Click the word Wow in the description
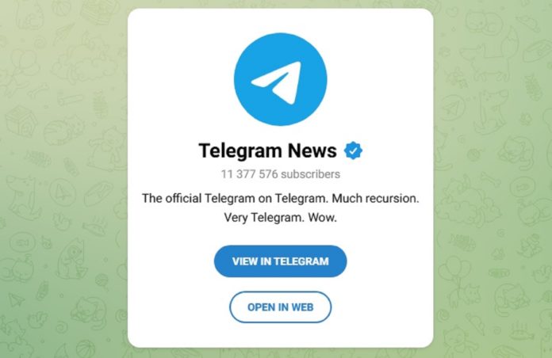The width and height of the screenshot is (552, 358). pos(322,217)
